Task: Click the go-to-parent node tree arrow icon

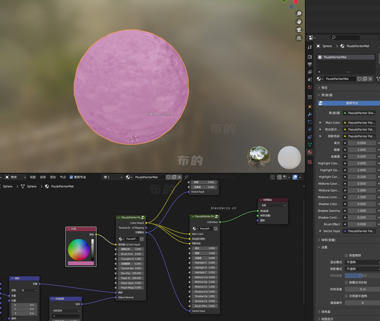Action: point(273,177)
